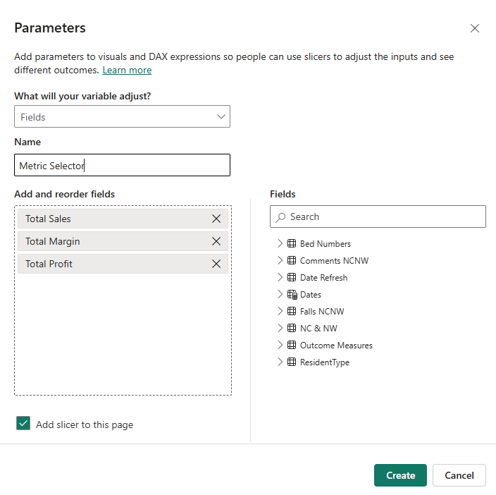Click the magnifier icon in Search
Image resolution: width=496 pixels, height=495 pixels.
[x=280, y=217]
